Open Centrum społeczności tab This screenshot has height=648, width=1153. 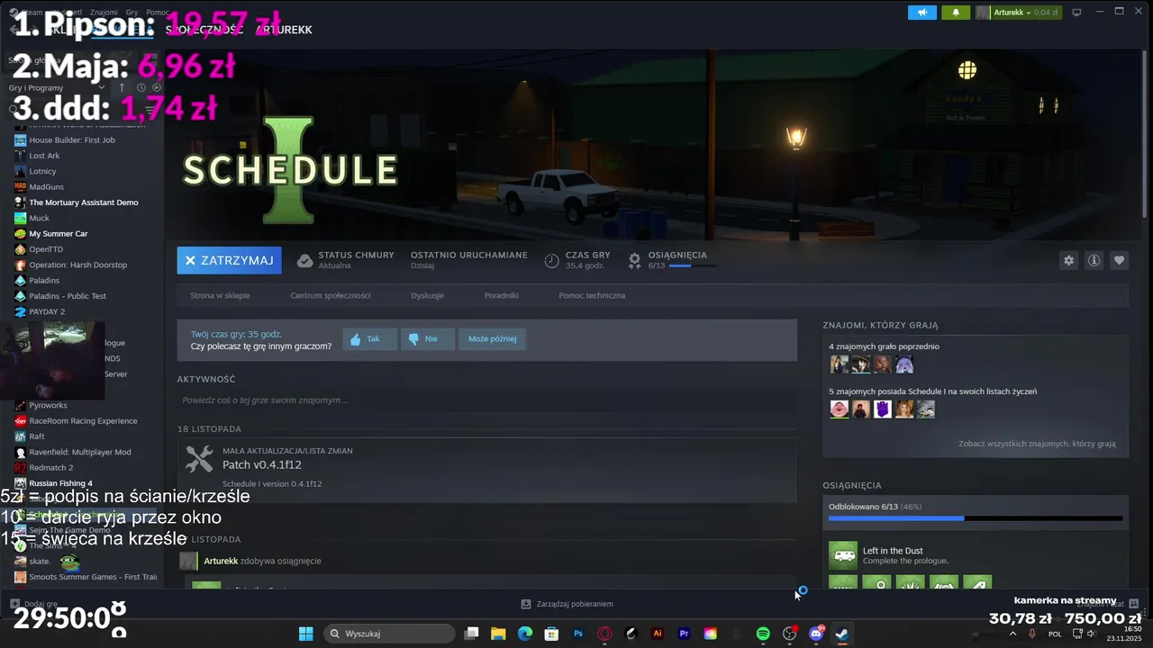coord(331,295)
